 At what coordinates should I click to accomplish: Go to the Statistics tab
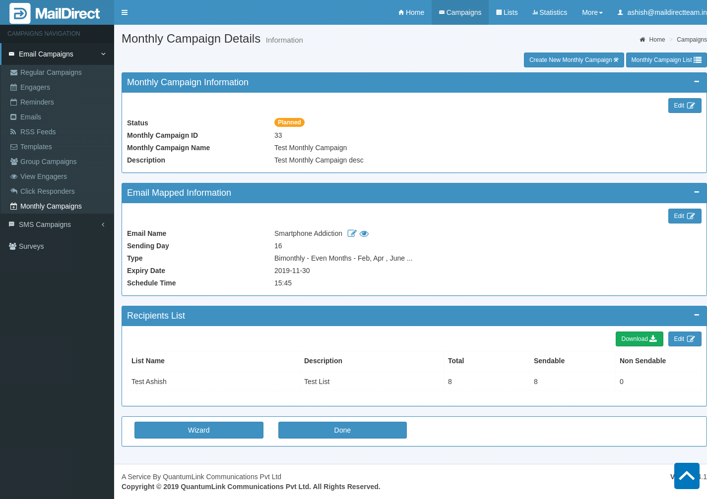(550, 12)
